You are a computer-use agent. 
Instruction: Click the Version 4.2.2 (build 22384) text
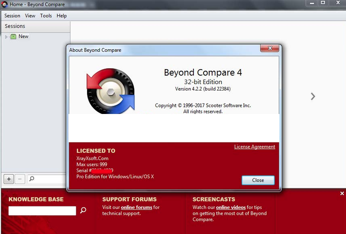[x=203, y=89]
